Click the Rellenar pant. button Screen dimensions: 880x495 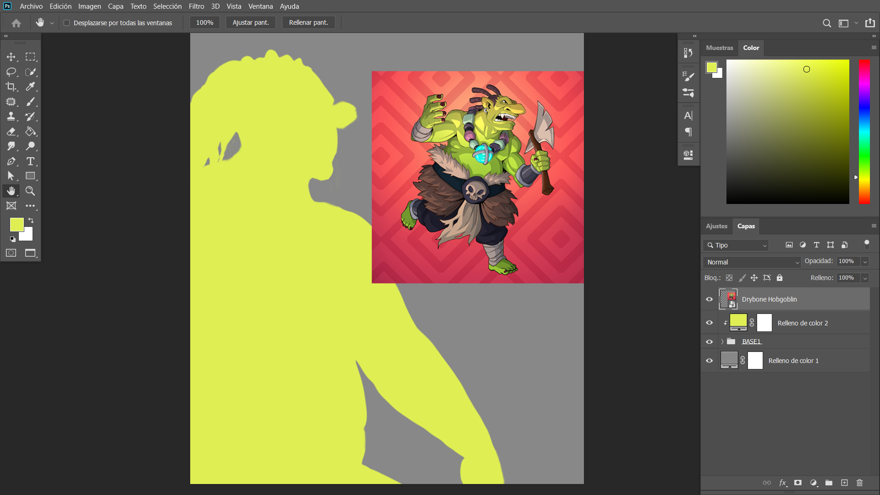pos(308,22)
